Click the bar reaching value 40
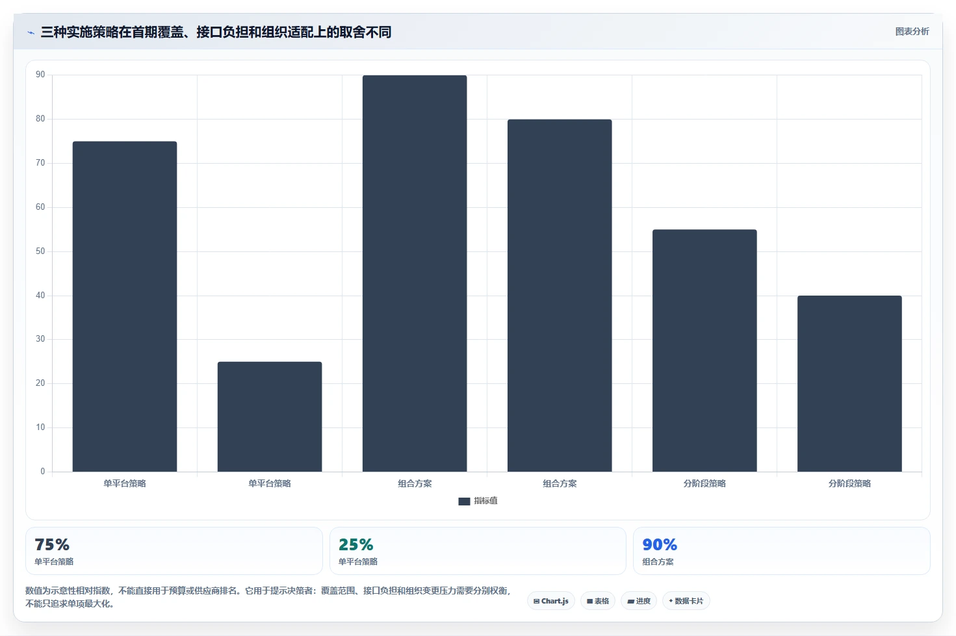The image size is (956, 636). [849, 384]
